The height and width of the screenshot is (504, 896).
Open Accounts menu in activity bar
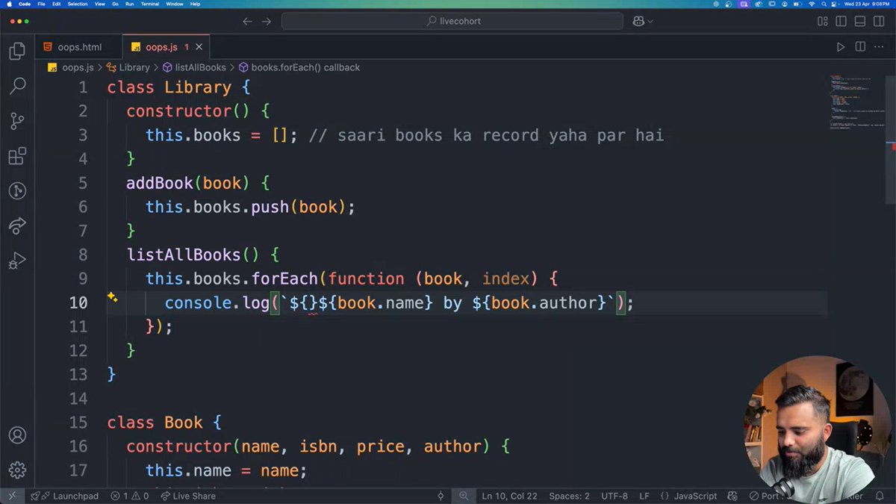[17, 435]
